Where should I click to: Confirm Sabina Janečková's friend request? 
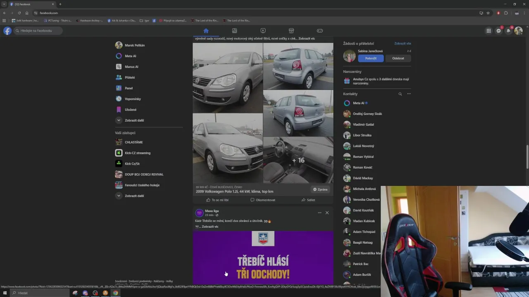(x=371, y=58)
